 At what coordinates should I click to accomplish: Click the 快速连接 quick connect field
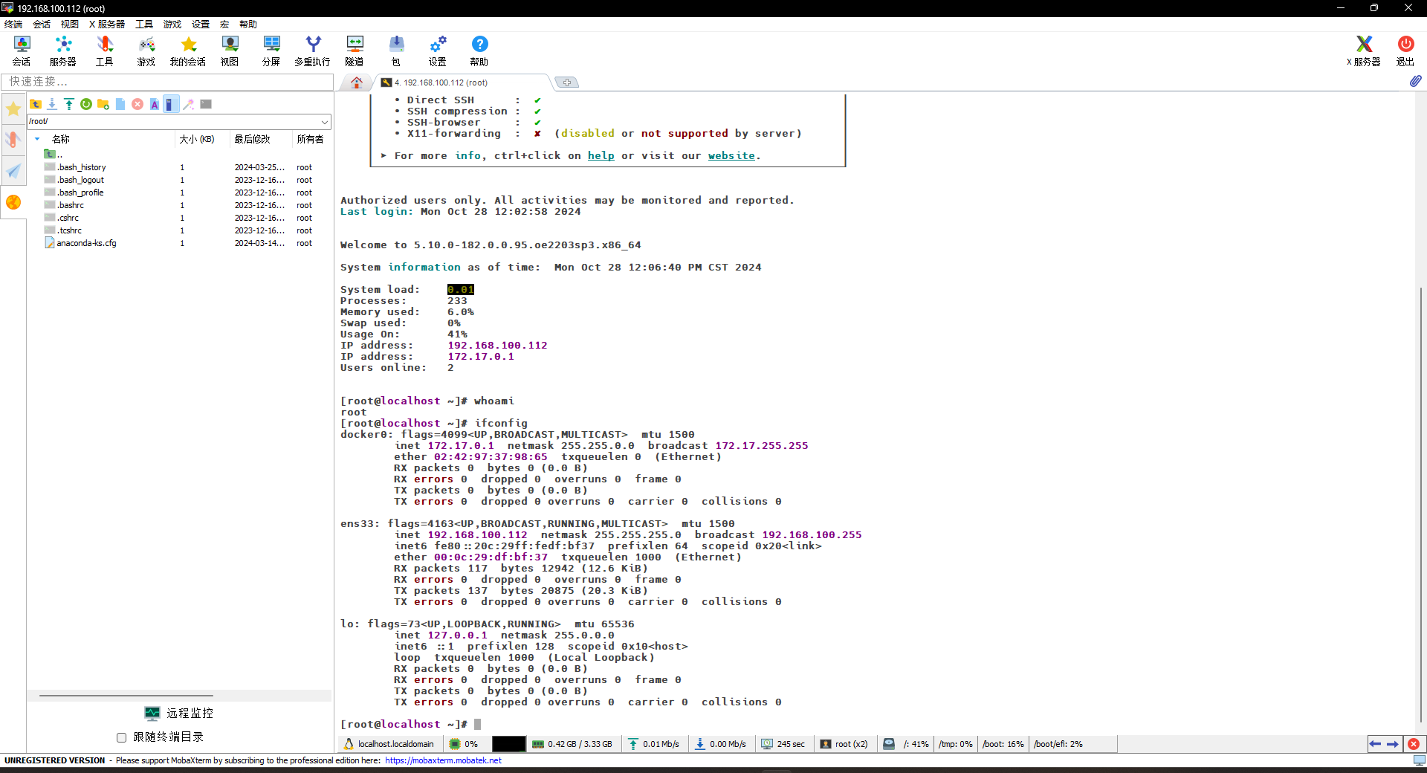click(x=167, y=82)
